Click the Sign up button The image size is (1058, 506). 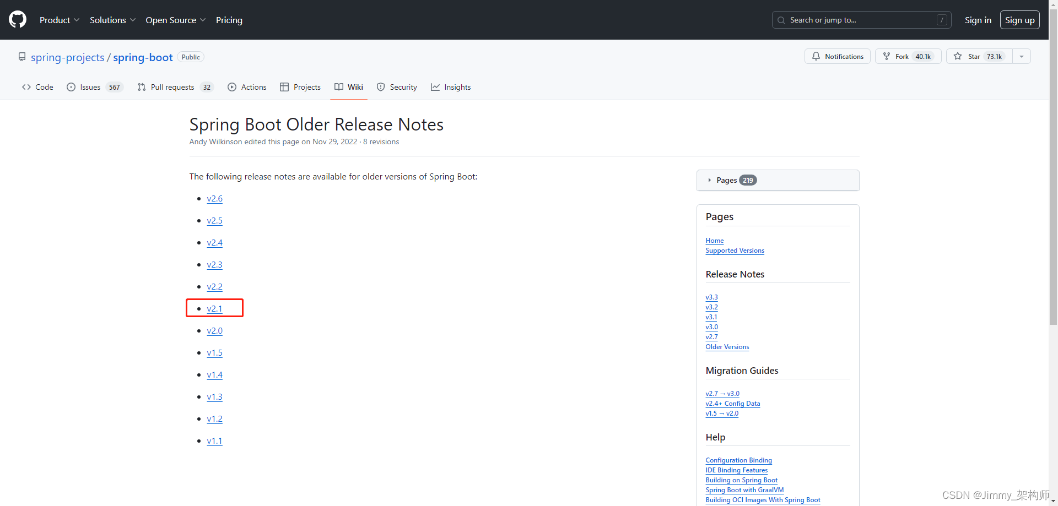coord(1020,20)
